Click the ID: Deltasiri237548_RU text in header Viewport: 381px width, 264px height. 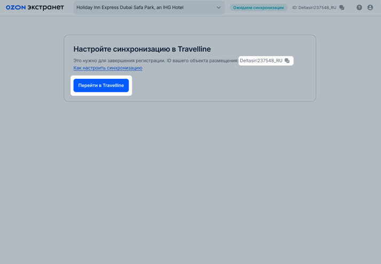pyautogui.click(x=314, y=7)
